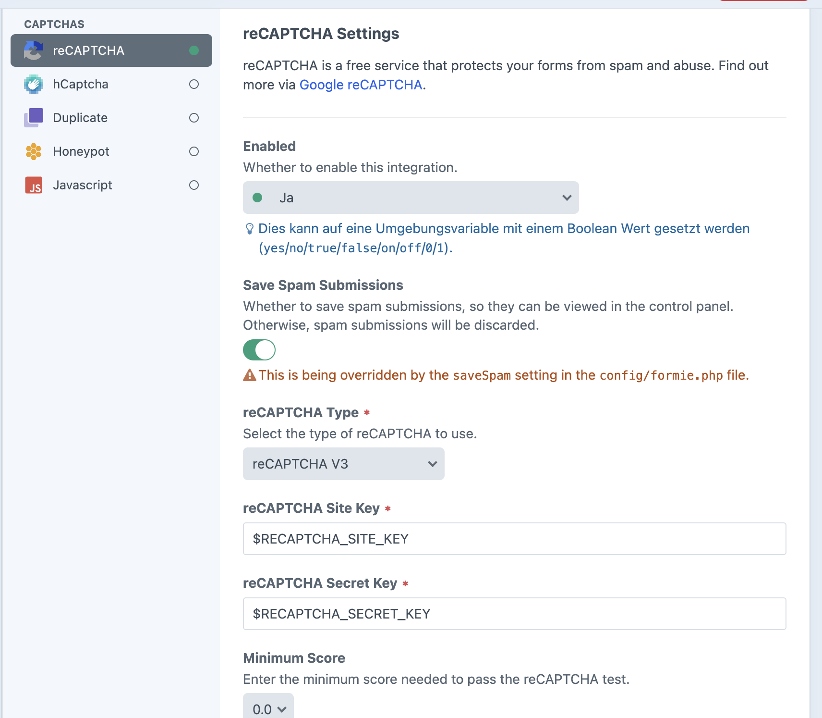Click the status circle next to hCaptcha
The image size is (822, 718).
click(194, 84)
